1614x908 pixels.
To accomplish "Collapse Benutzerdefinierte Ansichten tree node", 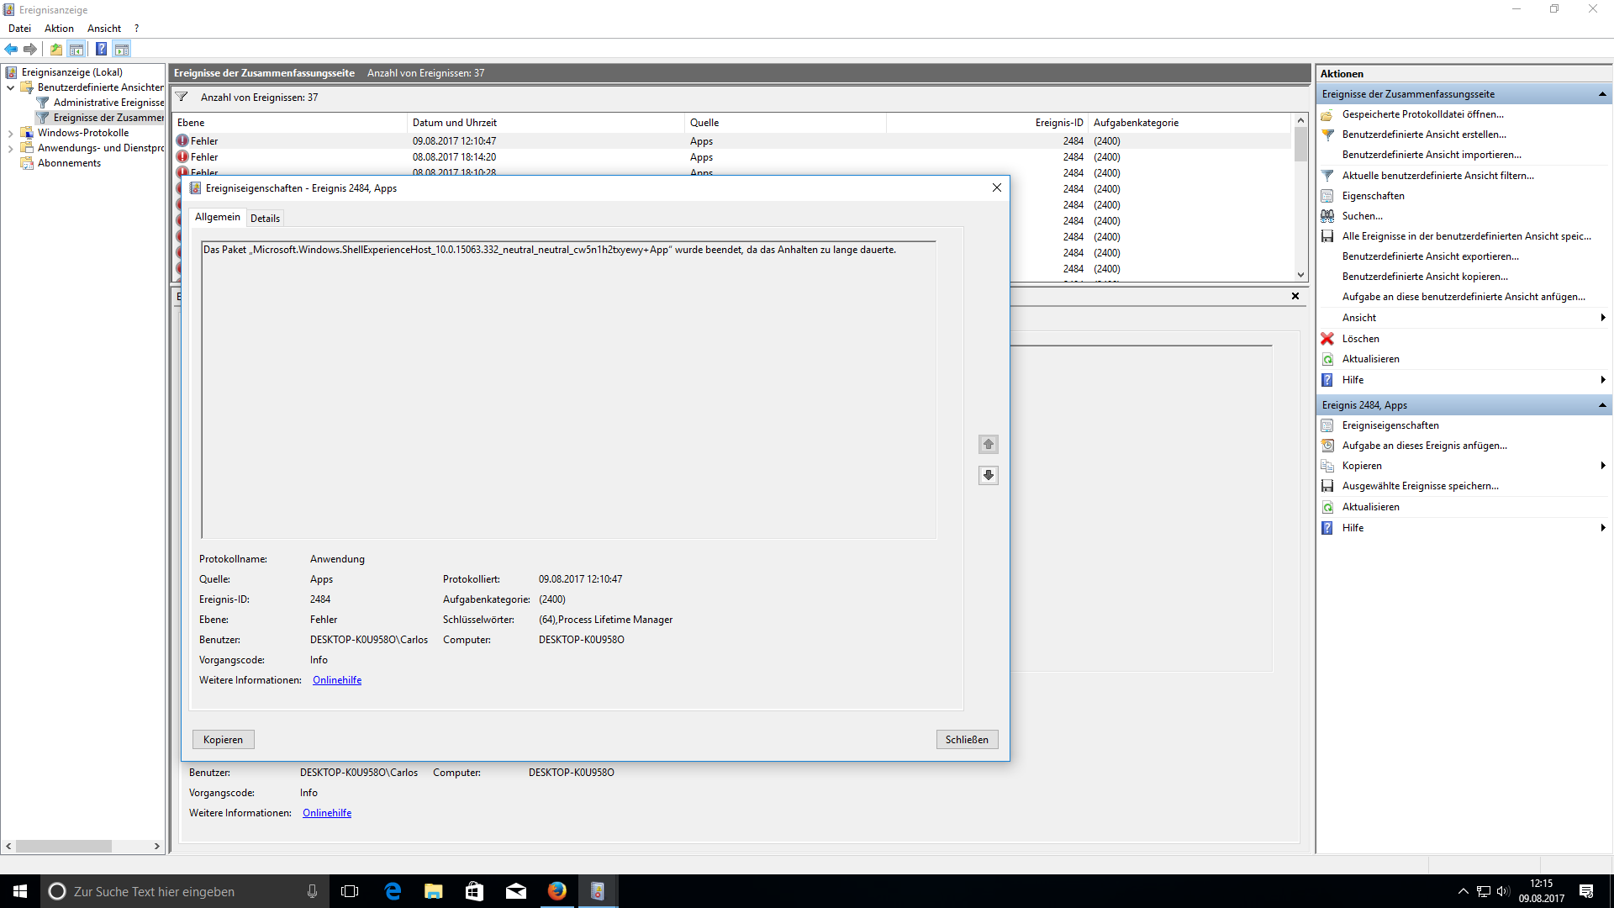I will [10, 87].
